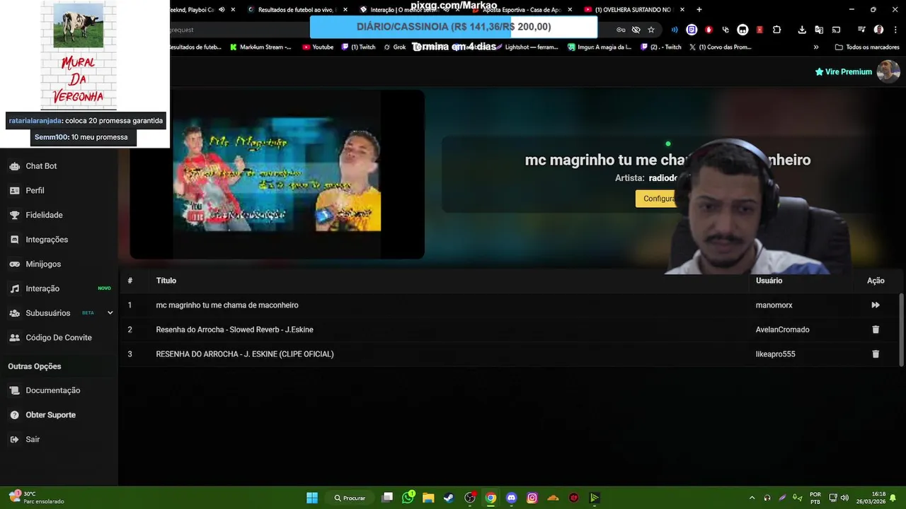Screen dimensions: 906x509
Task: Open a new browser tab
Action: [x=699, y=10]
